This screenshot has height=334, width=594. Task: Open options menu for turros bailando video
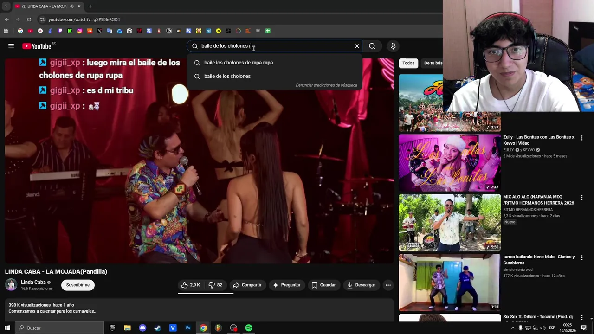(x=582, y=257)
